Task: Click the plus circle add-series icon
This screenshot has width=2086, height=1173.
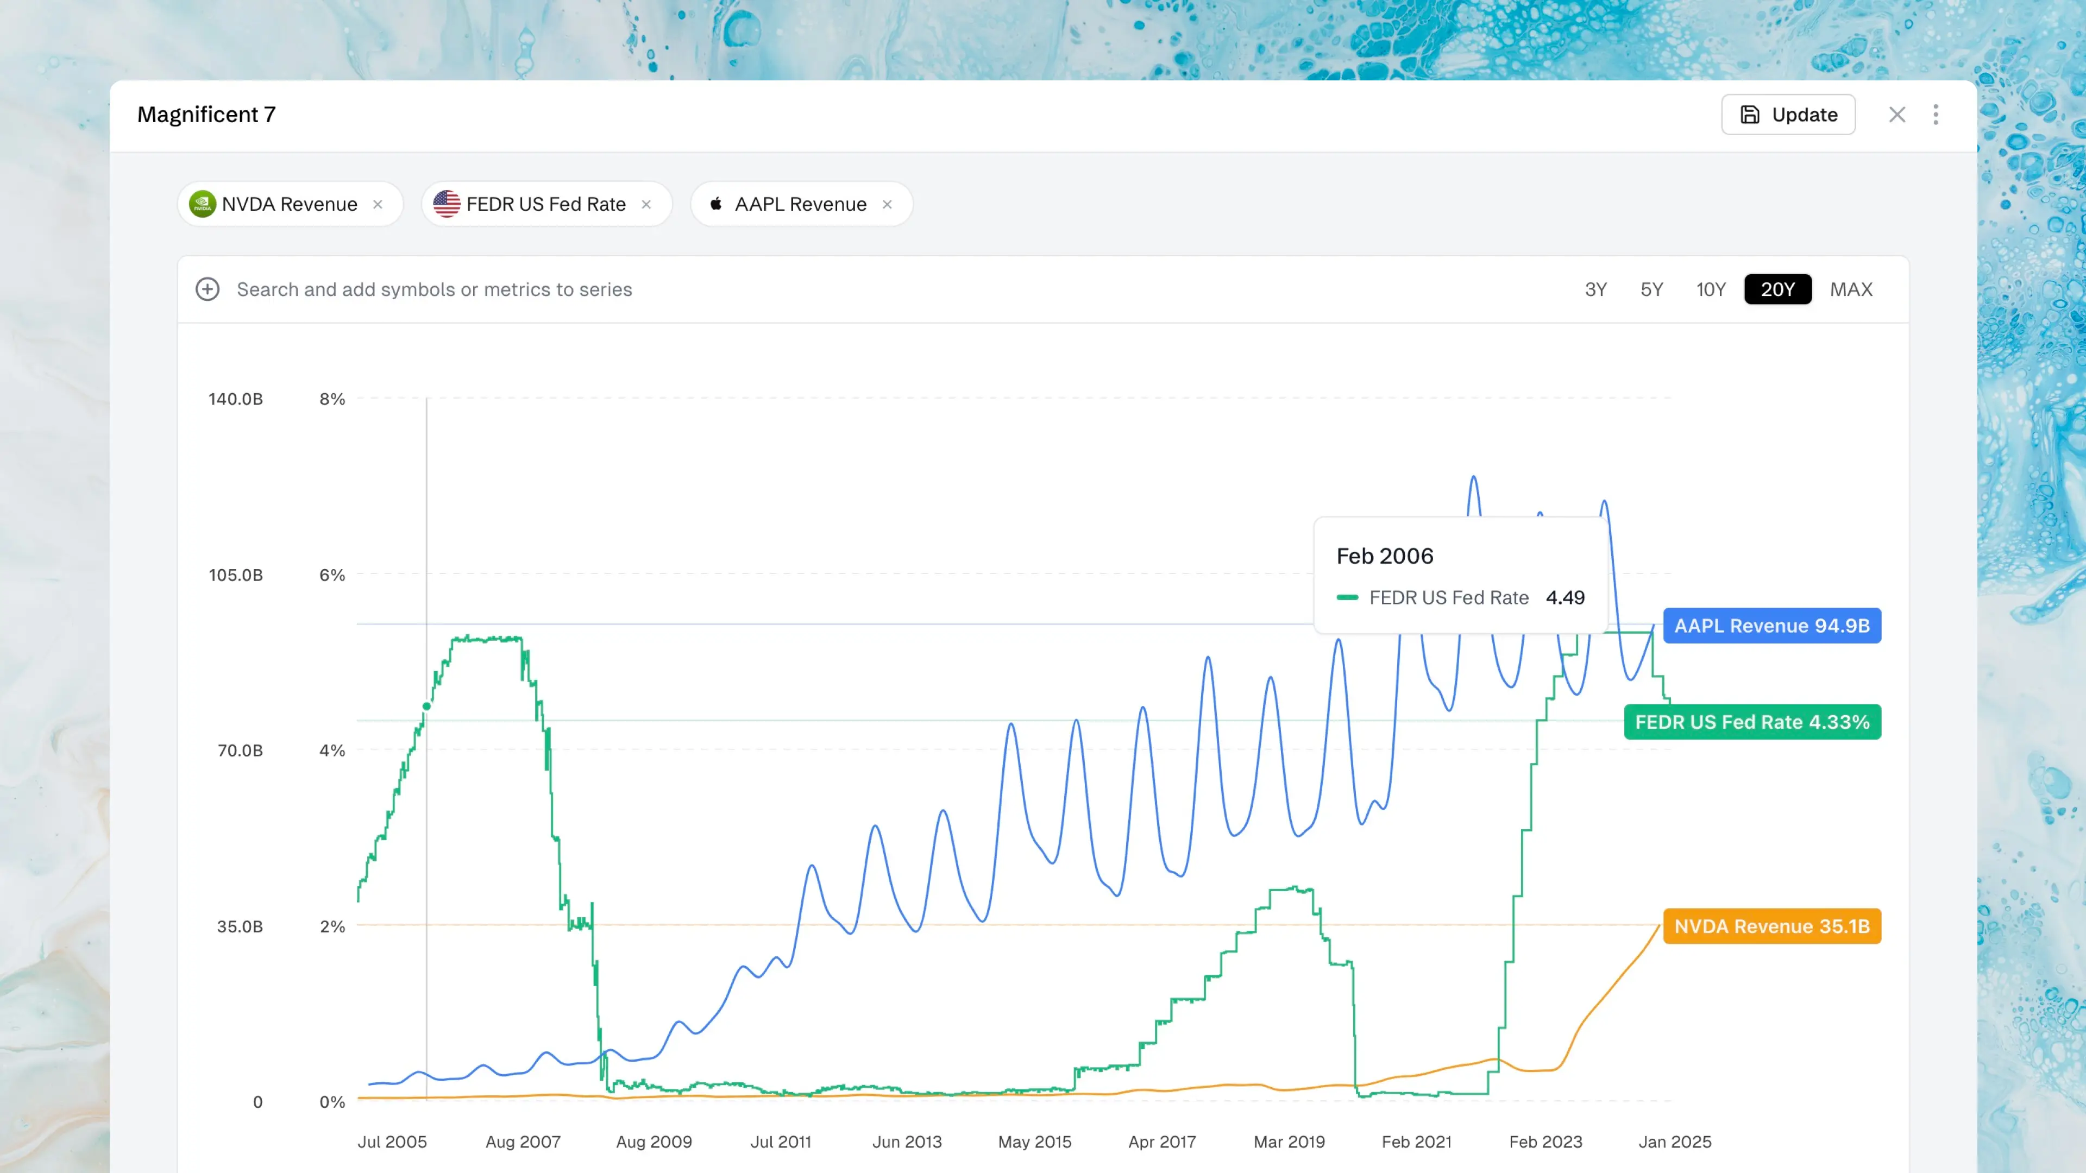Action: 208,289
